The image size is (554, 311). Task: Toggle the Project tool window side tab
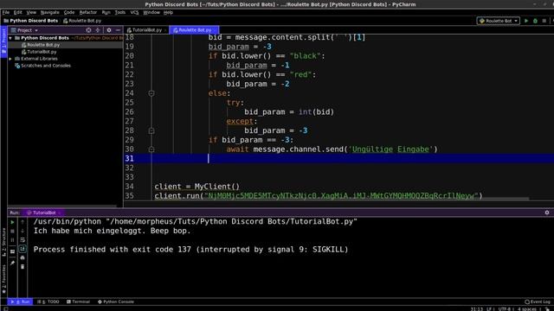click(x=3, y=41)
